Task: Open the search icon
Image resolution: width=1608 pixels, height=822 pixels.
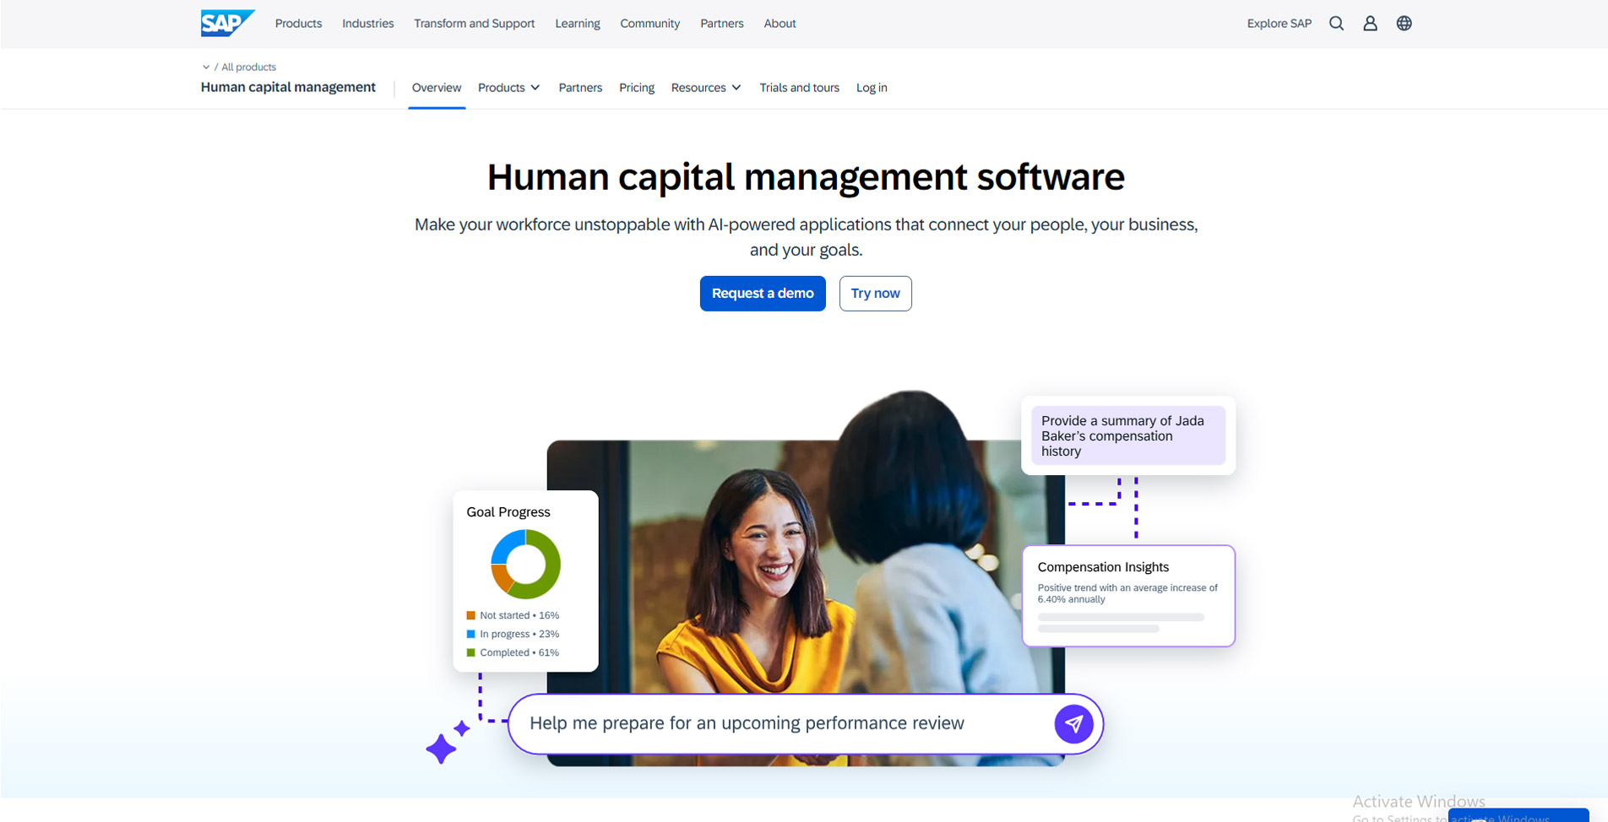Action: 1336,23
